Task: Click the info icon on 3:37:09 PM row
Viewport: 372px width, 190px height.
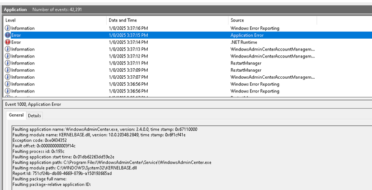Action: [8, 70]
